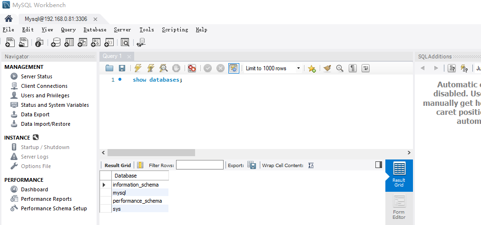The height and width of the screenshot is (225, 481).
Task: Close the Mysql@192.168.0.81:3306 connection tab
Action: [95, 19]
